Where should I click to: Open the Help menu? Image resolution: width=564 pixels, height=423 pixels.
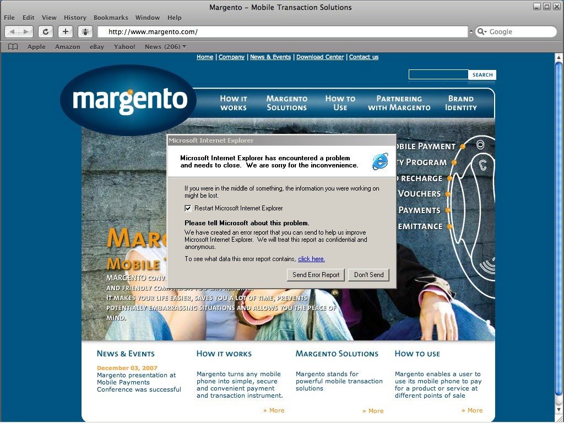175,18
